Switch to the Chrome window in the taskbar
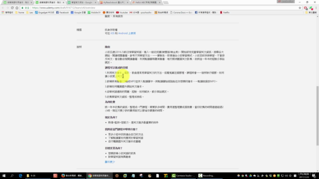 (99, 176)
